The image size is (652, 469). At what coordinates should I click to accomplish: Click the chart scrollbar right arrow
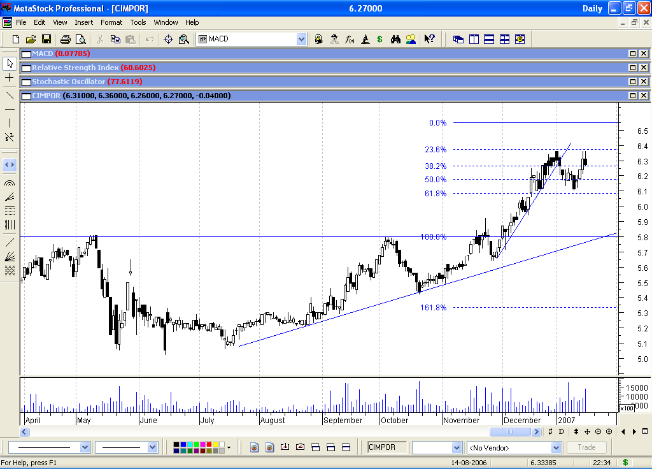(536, 431)
